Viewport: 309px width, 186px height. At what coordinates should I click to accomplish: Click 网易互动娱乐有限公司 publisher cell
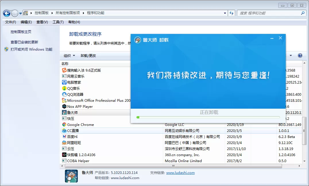(182, 131)
